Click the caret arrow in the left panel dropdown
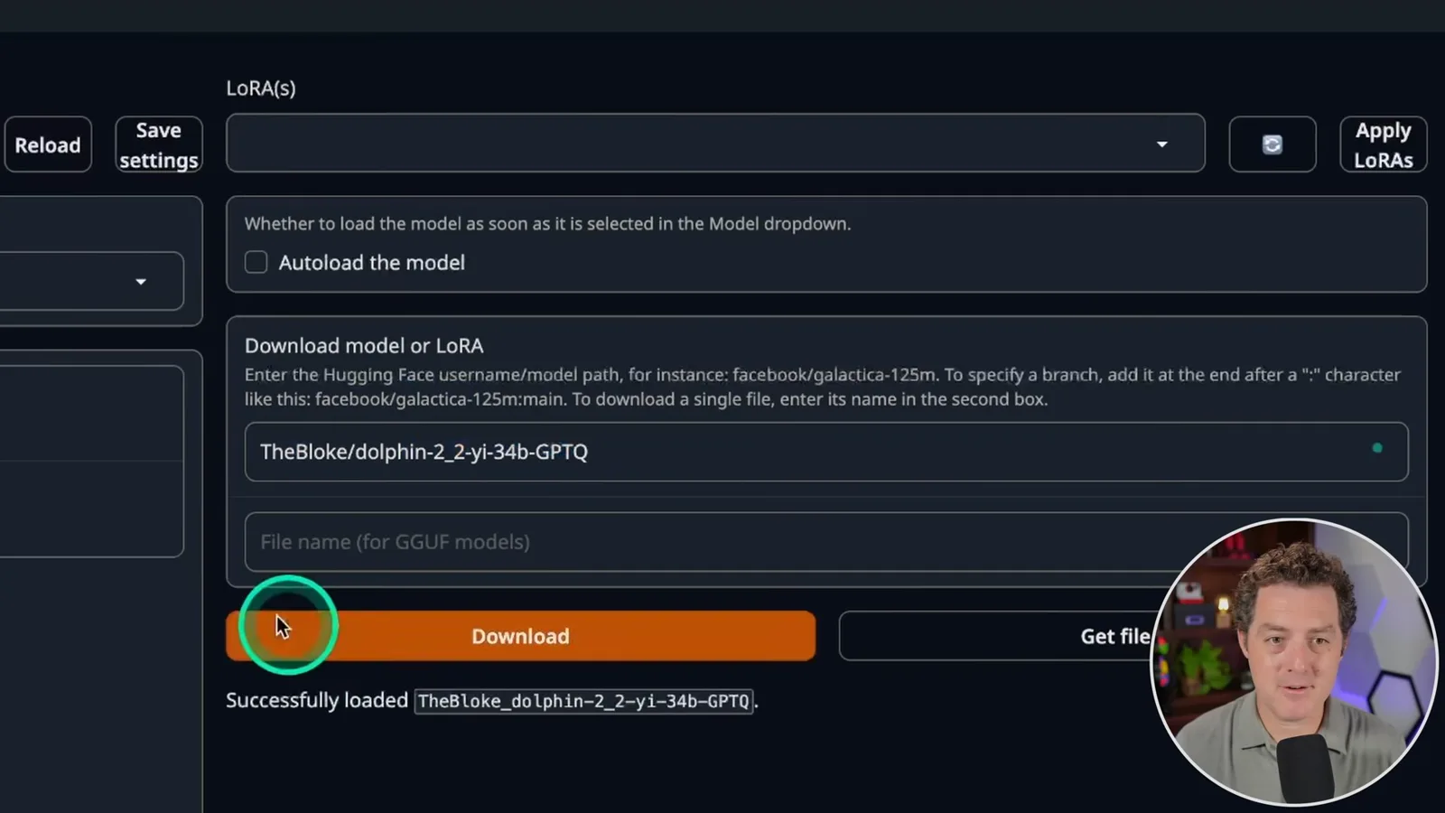Image resolution: width=1445 pixels, height=813 pixels. pos(141,282)
